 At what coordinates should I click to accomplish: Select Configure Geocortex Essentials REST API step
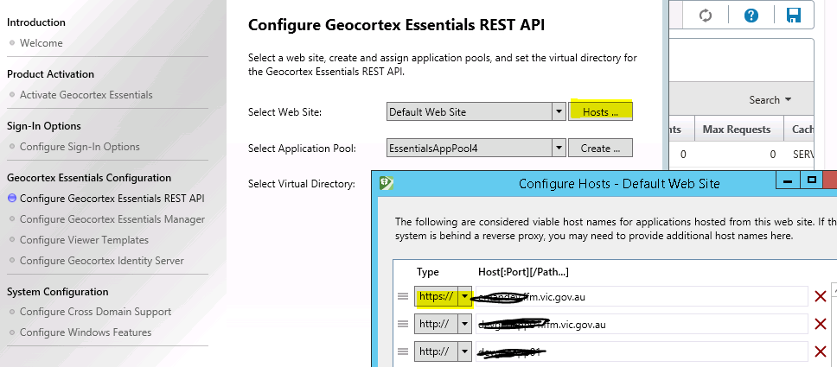click(x=112, y=199)
